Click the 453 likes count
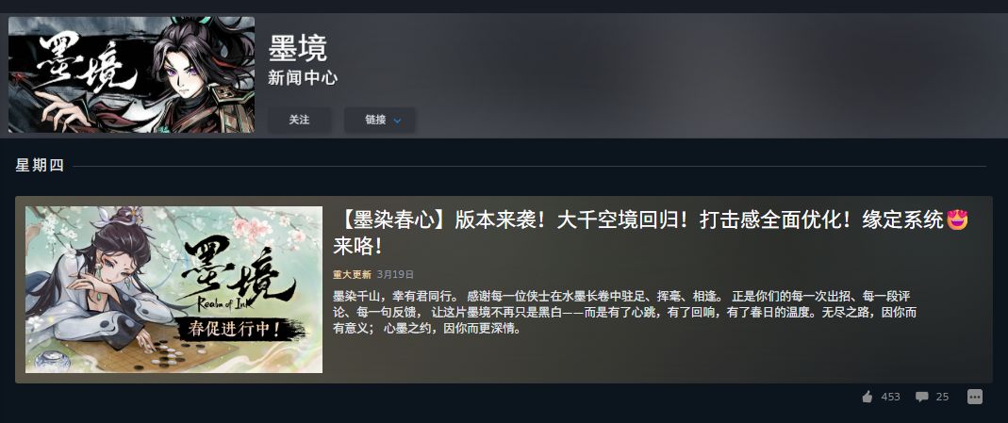Screen dimensions: 1008x423 (x=890, y=397)
